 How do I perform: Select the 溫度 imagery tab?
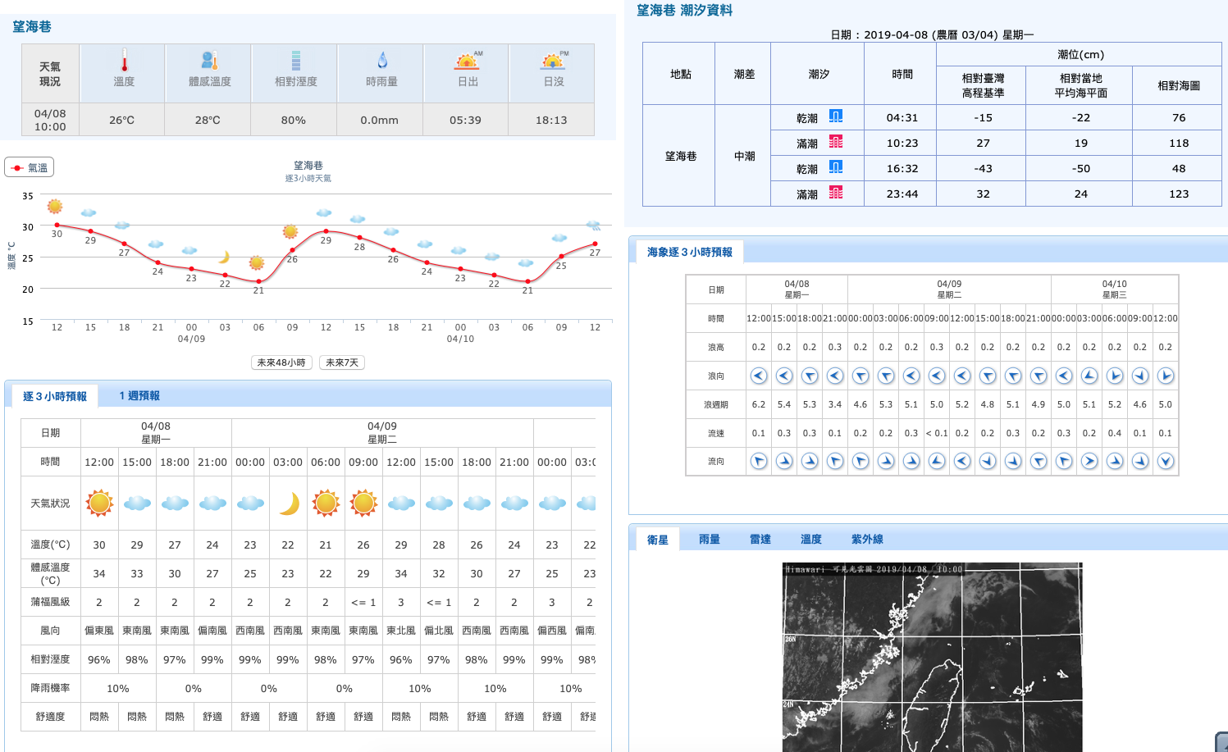pyautogui.click(x=811, y=539)
